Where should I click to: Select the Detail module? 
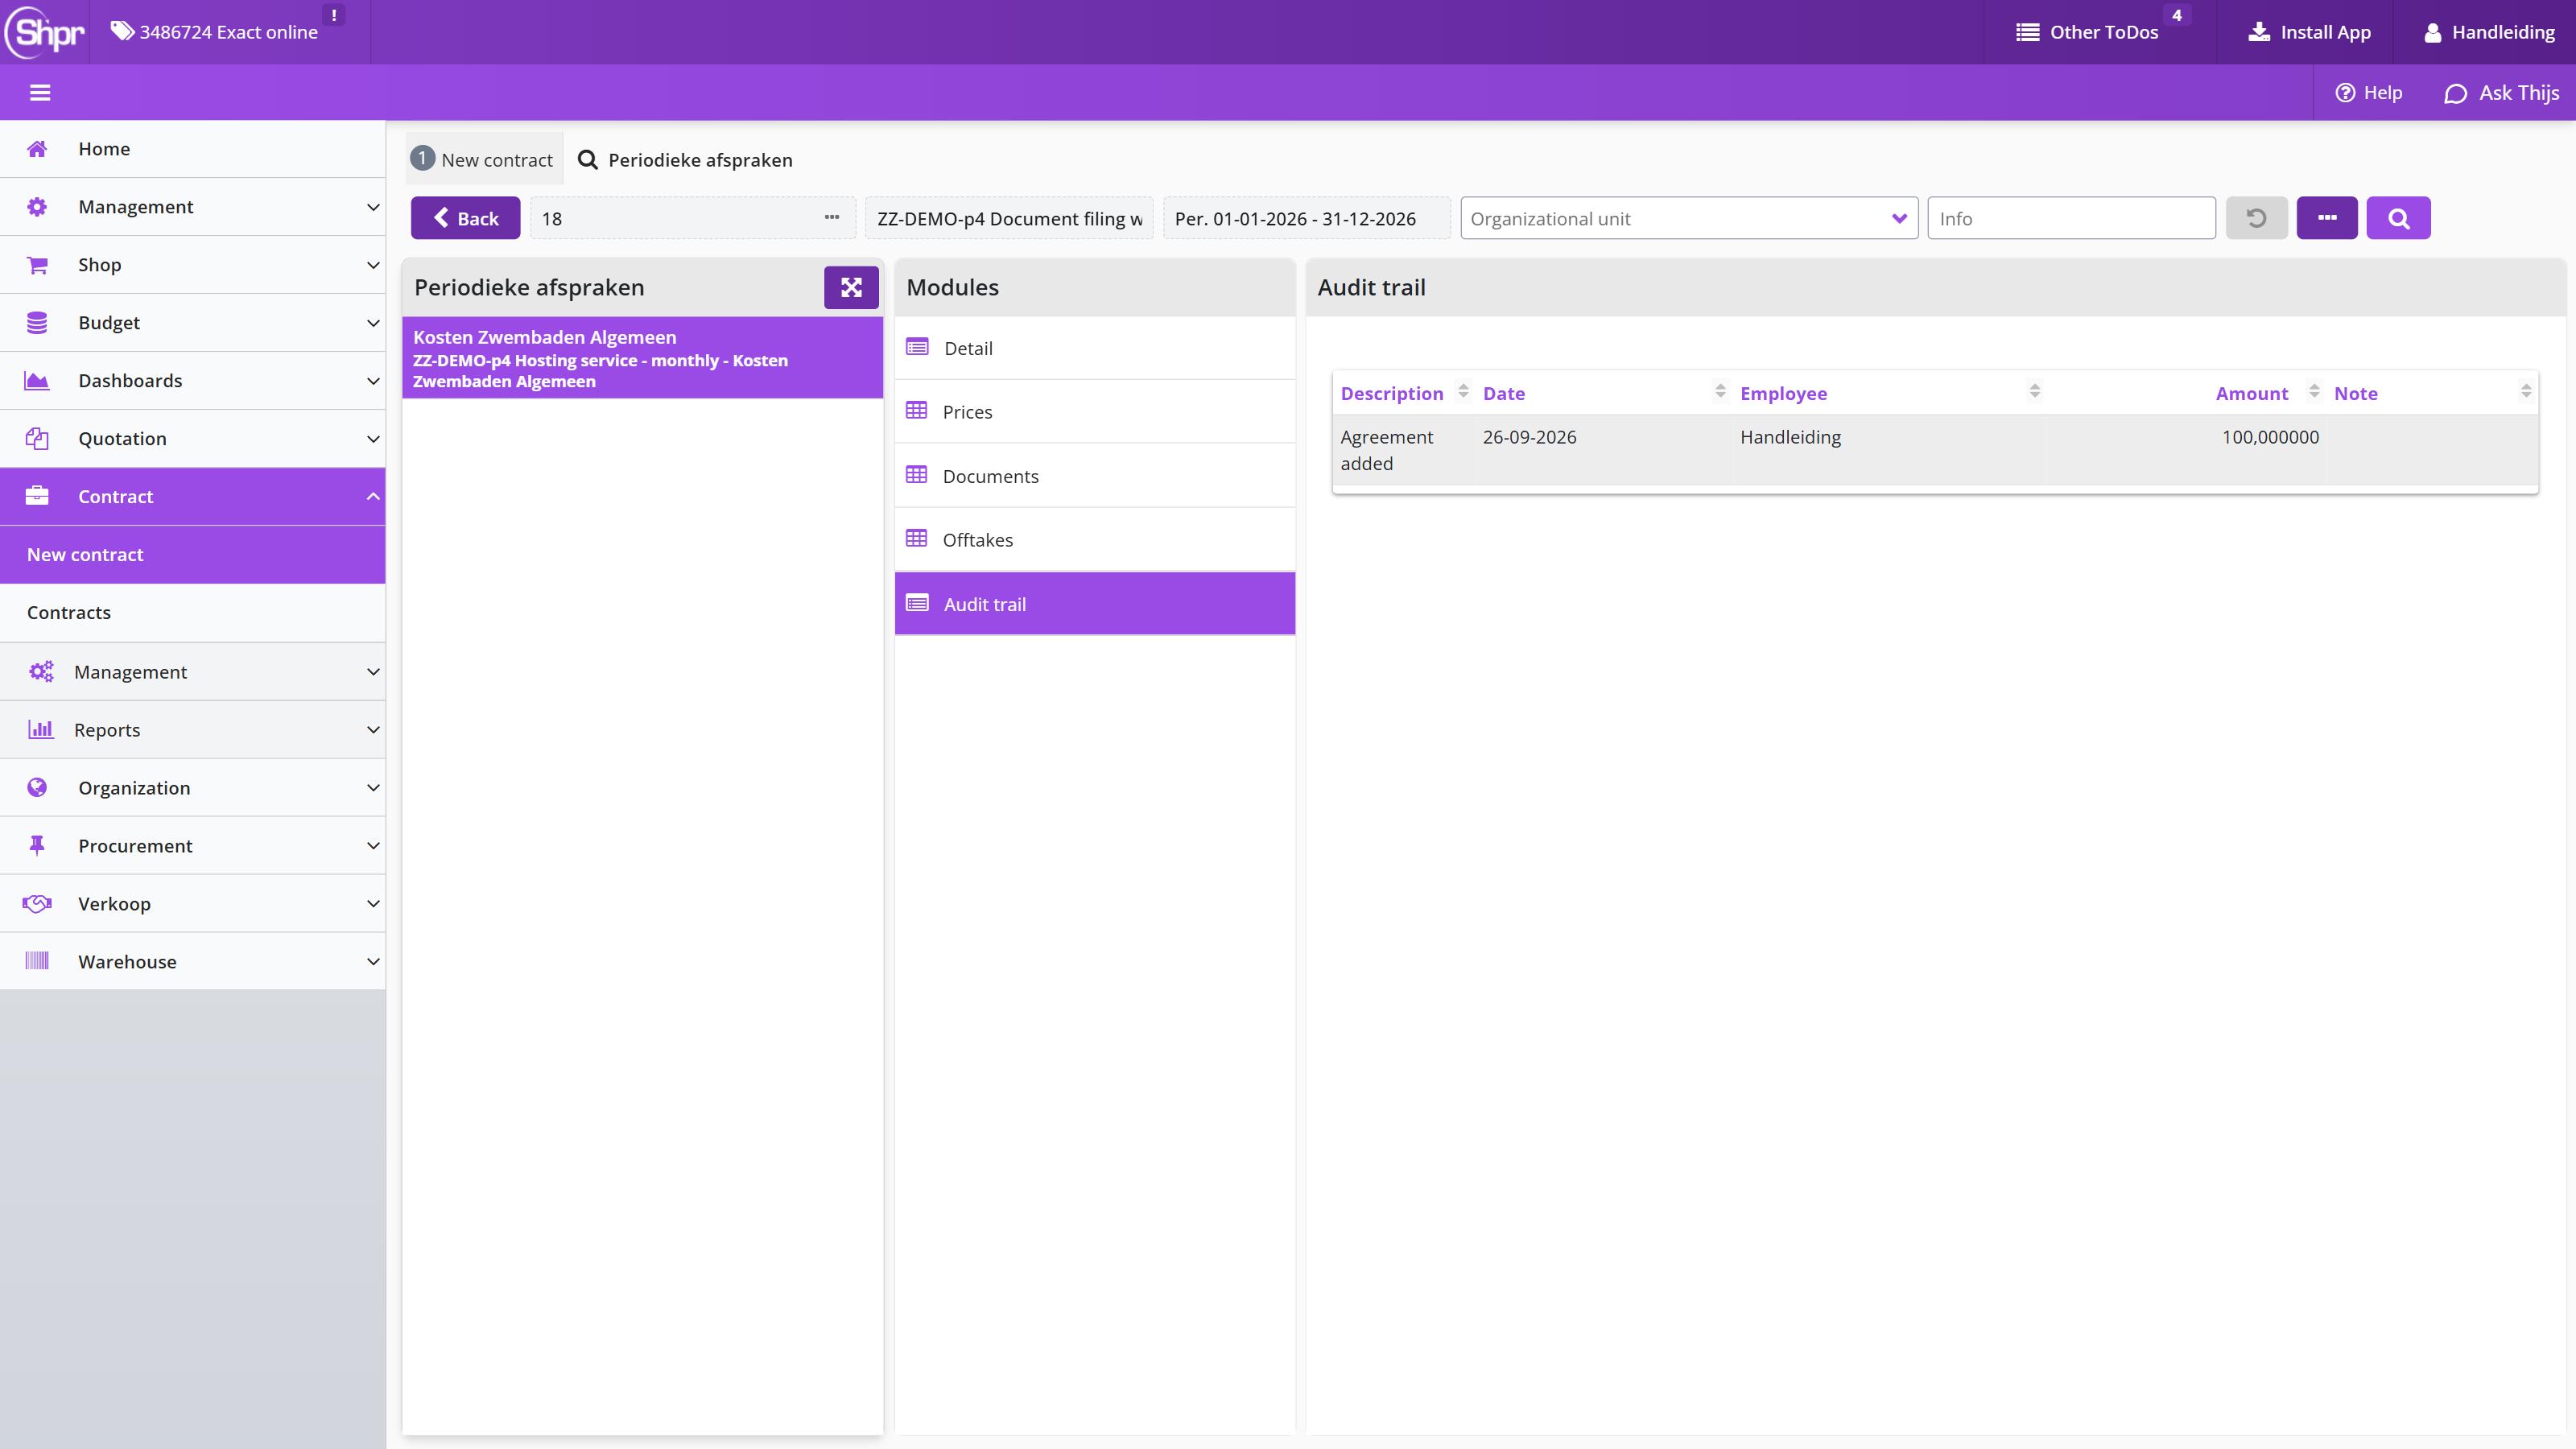click(x=1095, y=348)
